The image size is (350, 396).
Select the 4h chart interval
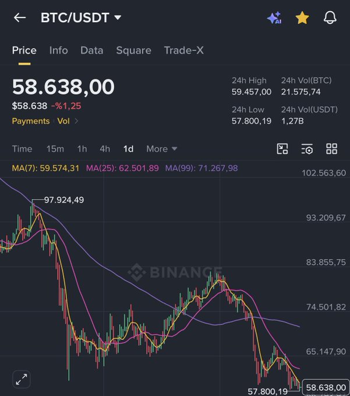tap(105, 148)
